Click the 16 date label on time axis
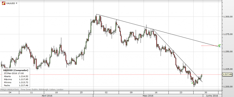The width and height of the screenshot is (234, 97). point(156,92)
